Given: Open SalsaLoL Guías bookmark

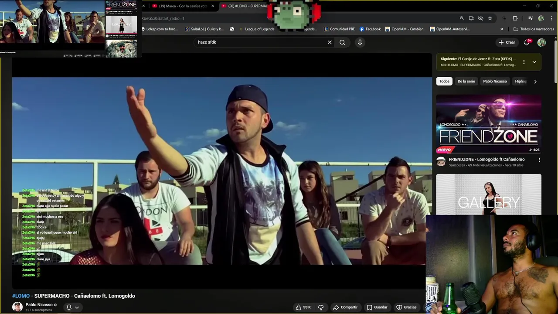Looking at the screenshot, I should (x=204, y=29).
